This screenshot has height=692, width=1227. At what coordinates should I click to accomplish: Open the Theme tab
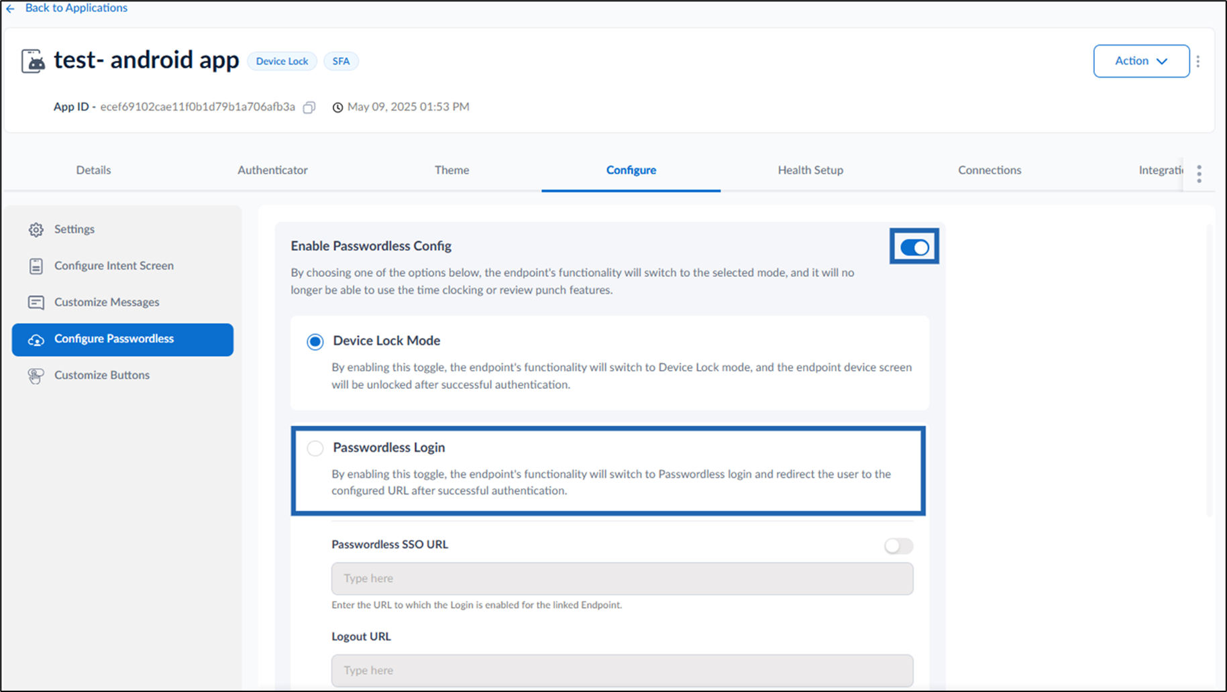point(451,170)
